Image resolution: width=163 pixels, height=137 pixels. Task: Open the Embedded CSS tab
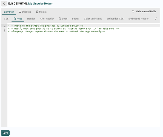pos(115,19)
